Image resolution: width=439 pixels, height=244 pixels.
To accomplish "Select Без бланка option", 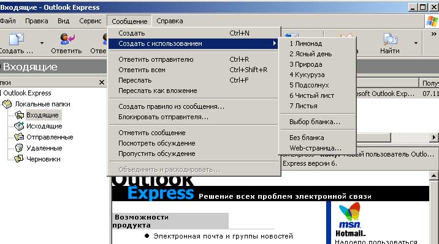I will tap(318, 138).
